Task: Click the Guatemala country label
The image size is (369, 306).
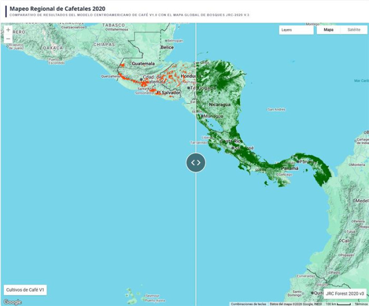Action: point(143,63)
